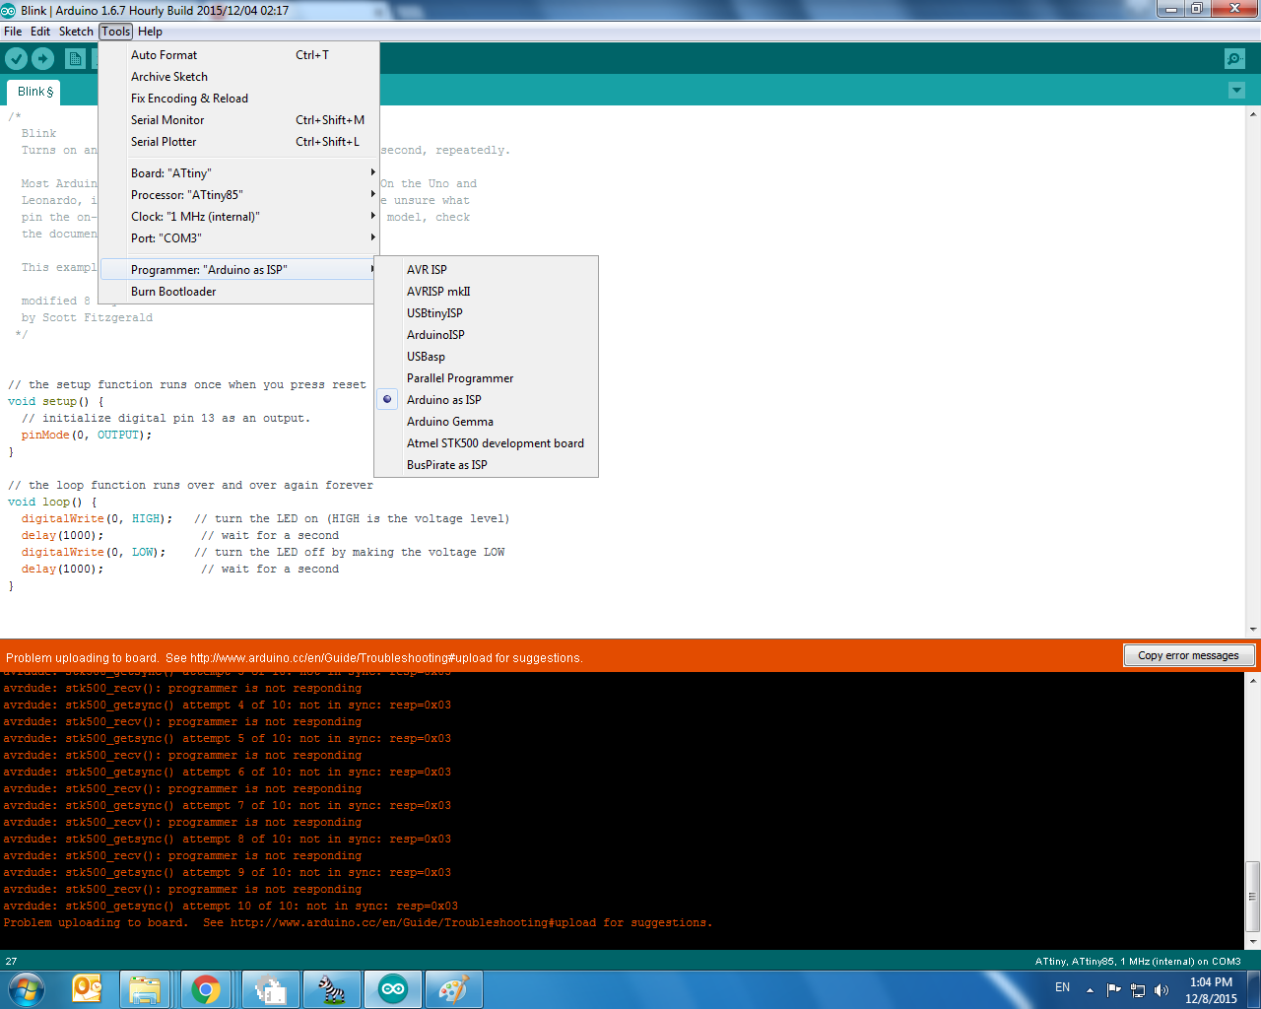
Task: Open the Sketch menu
Action: (x=76, y=32)
